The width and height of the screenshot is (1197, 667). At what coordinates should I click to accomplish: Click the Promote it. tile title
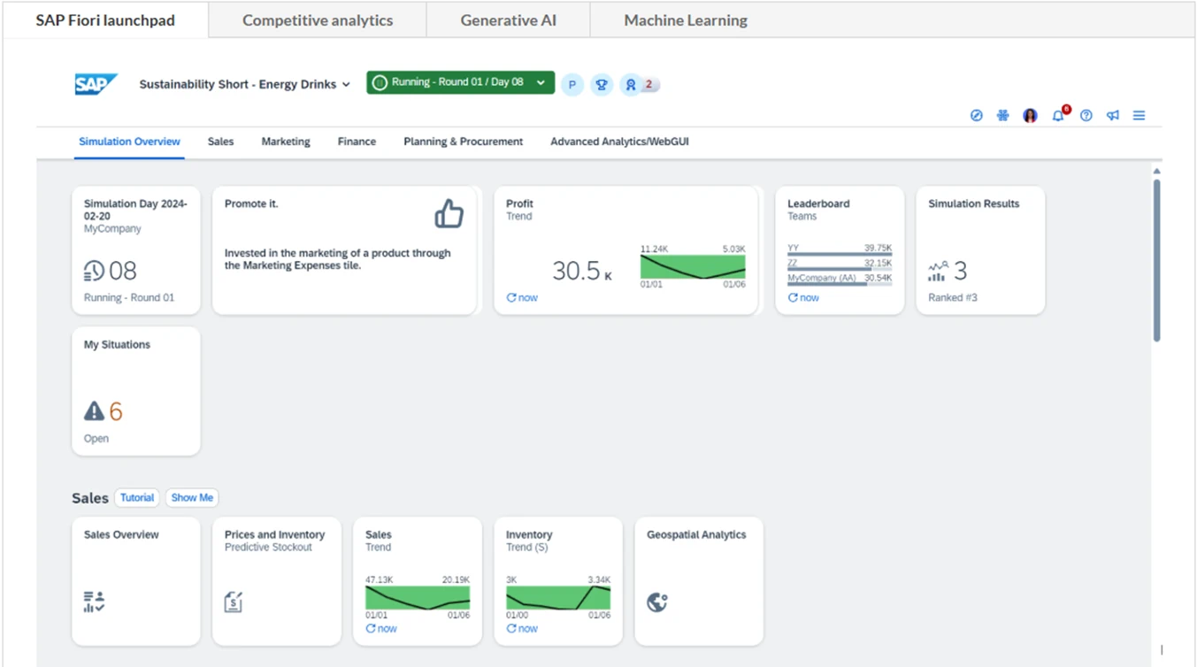pos(251,203)
